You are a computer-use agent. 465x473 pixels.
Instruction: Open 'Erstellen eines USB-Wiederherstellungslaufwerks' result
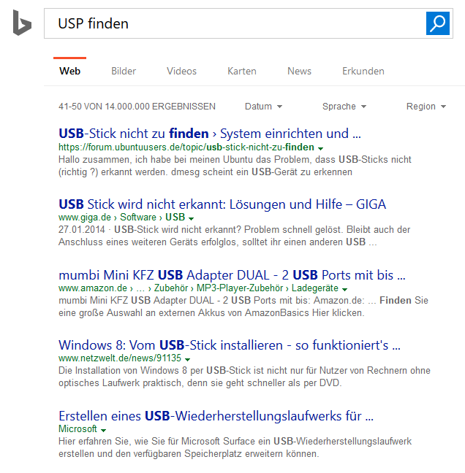click(216, 416)
